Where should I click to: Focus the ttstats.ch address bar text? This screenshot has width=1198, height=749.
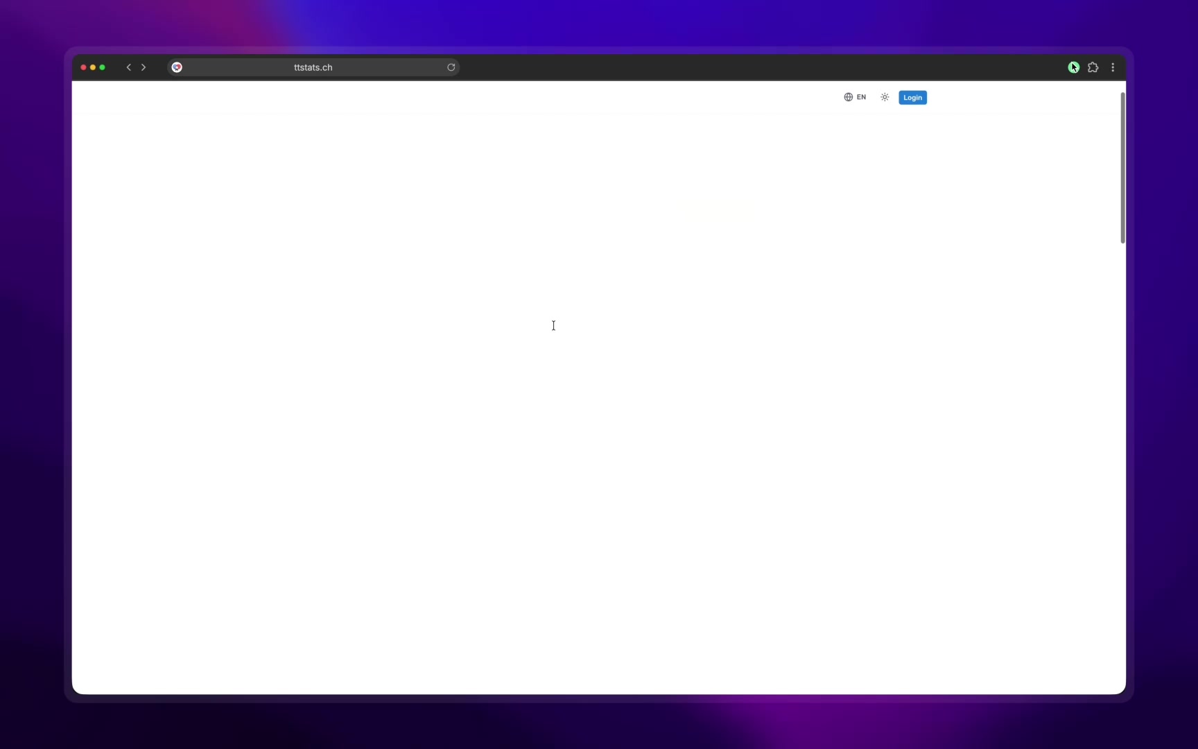coord(313,67)
